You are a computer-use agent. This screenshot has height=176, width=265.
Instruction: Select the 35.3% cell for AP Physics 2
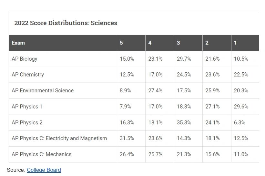(184, 122)
